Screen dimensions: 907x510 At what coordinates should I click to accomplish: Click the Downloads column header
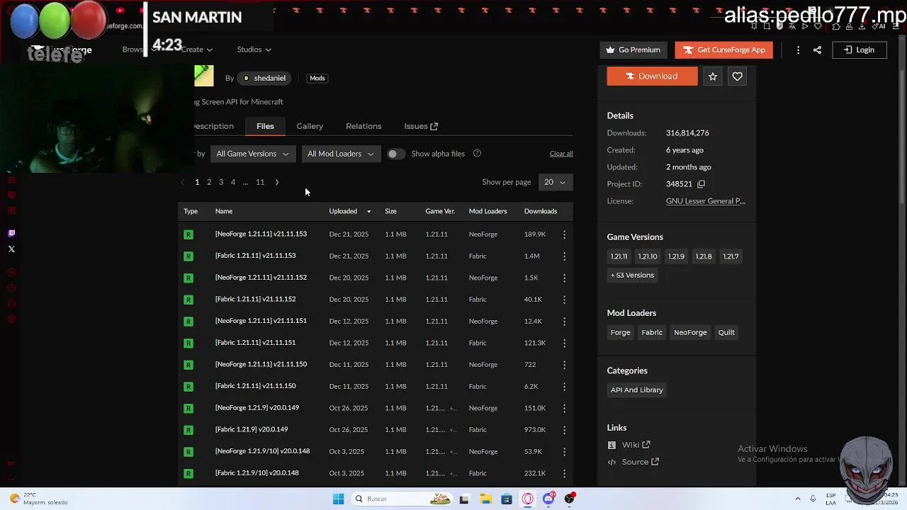(x=541, y=211)
